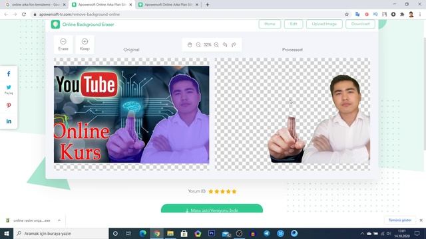
Task: Open Telegram from the taskbar
Action: (x=266, y=233)
